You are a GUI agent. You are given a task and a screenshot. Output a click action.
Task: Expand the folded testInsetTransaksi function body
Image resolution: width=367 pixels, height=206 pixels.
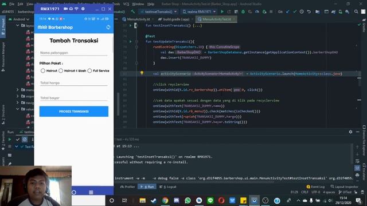197,25
